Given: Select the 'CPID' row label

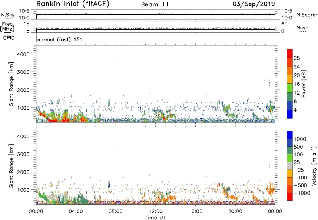Looking at the screenshot, I should (9, 38).
